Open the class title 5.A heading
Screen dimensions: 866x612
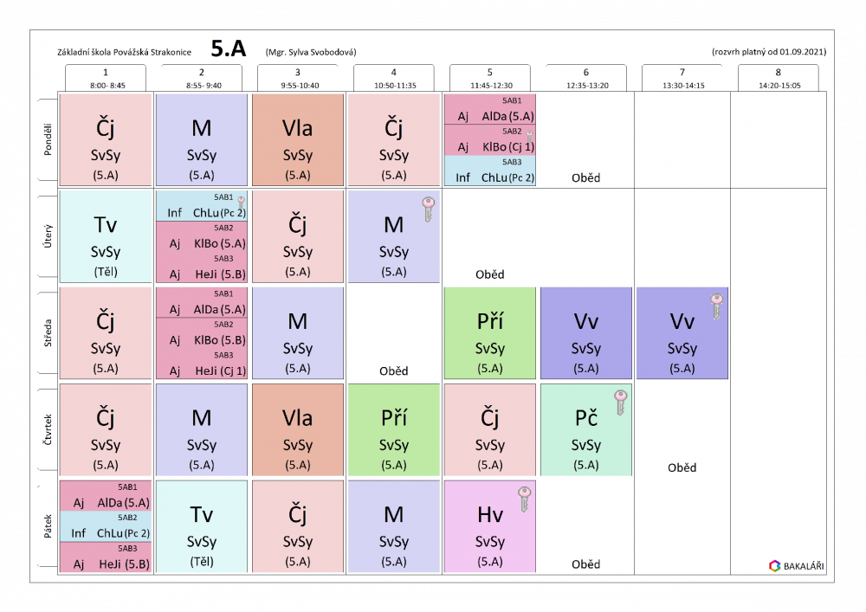pyautogui.click(x=229, y=50)
